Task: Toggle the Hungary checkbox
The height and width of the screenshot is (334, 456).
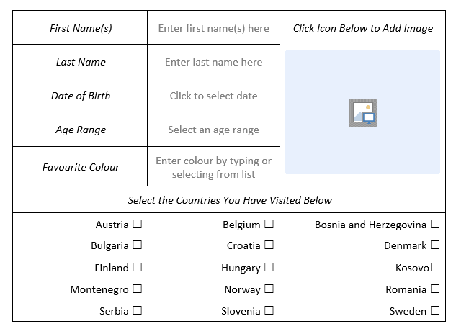Action: tap(269, 267)
